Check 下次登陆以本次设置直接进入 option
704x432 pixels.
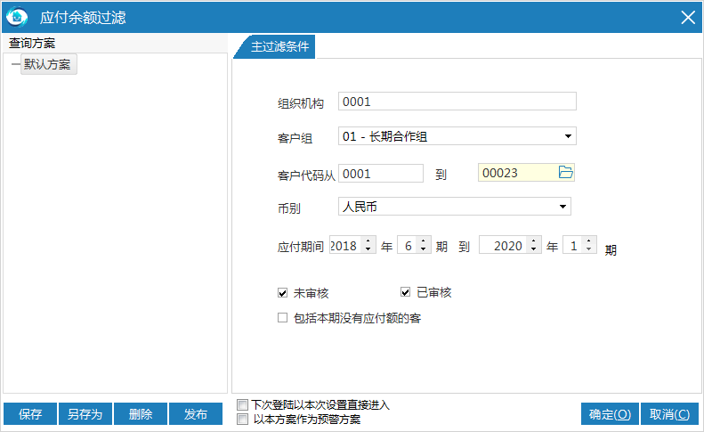tap(242, 404)
